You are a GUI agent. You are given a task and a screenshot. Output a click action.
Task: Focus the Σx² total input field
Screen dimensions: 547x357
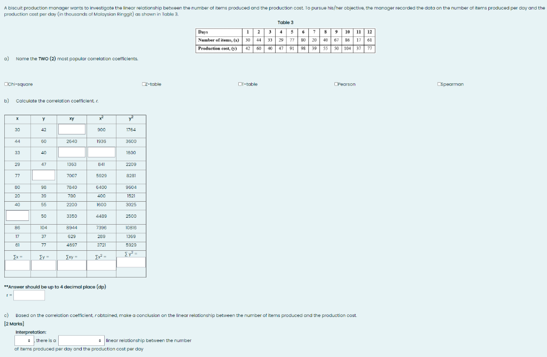[x=101, y=265]
